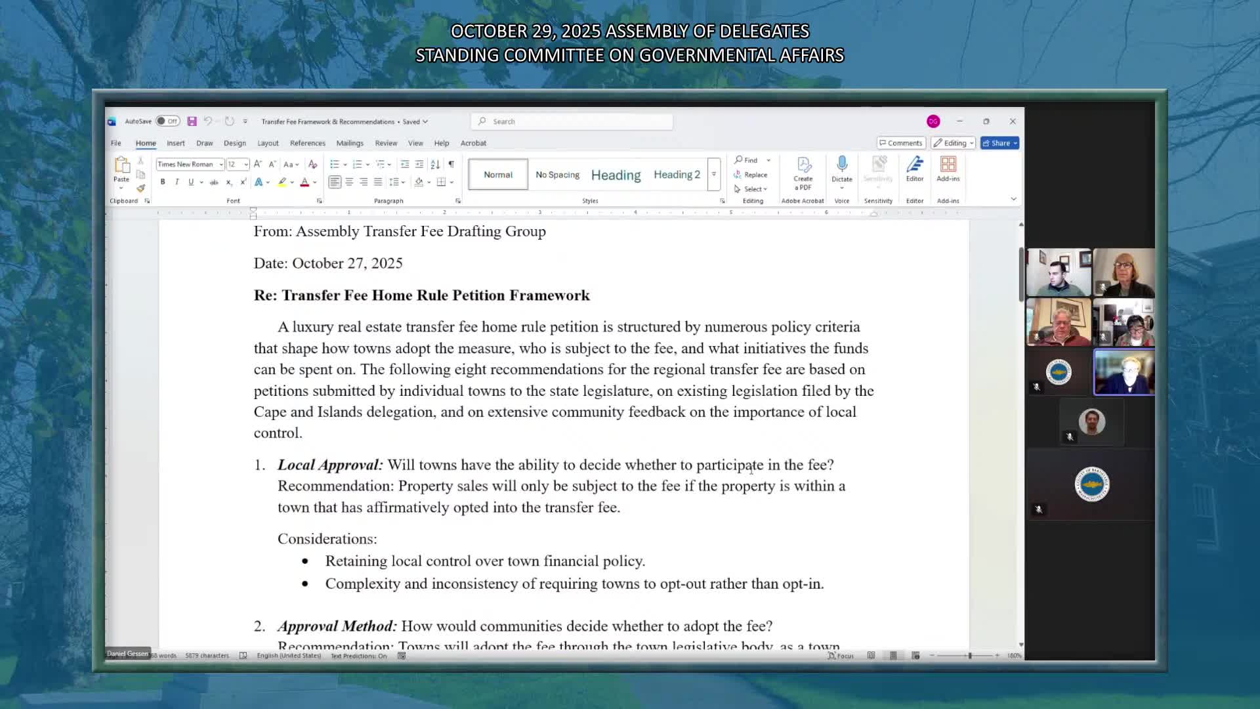The height and width of the screenshot is (709, 1260).
Task: Expand the Select dropdown in Editing group
Action: coord(765,189)
